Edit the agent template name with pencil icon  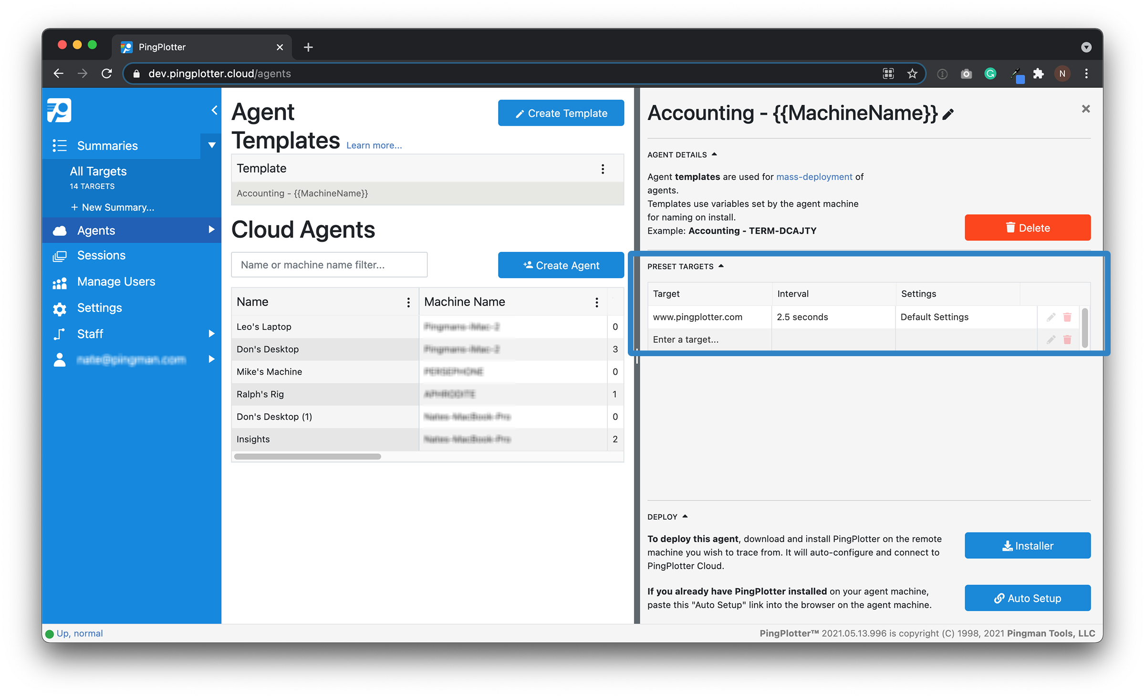pyautogui.click(x=948, y=113)
